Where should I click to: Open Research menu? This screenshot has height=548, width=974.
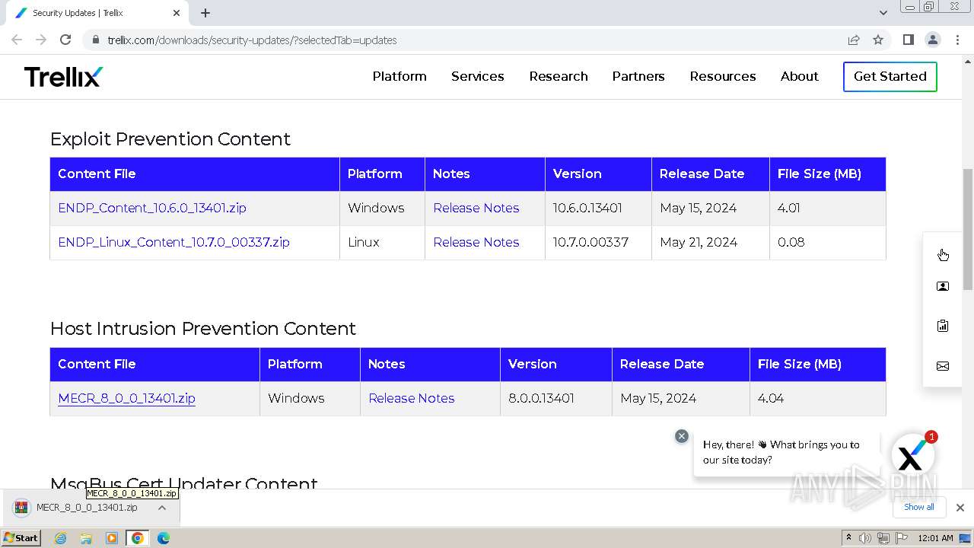coord(559,76)
